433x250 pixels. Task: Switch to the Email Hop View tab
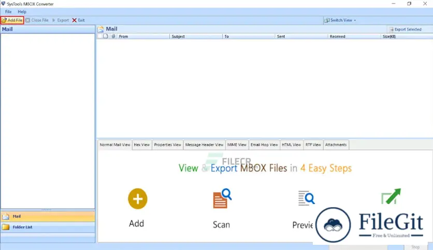pyautogui.click(x=264, y=145)
